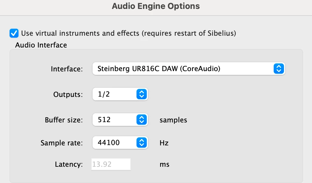Click the "Interface:" field label
The width and height of the screenshot is (312, 183).
[x=67, y=69]
